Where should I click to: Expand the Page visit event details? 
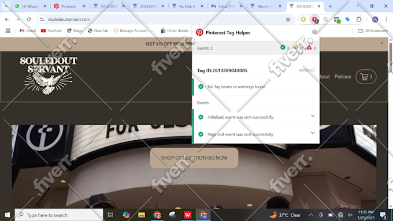313,133
